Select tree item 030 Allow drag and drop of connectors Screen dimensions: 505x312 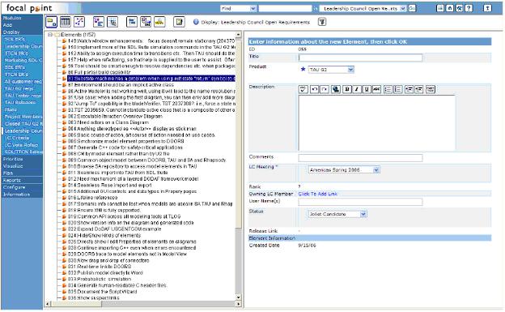[x=108, y=260]
